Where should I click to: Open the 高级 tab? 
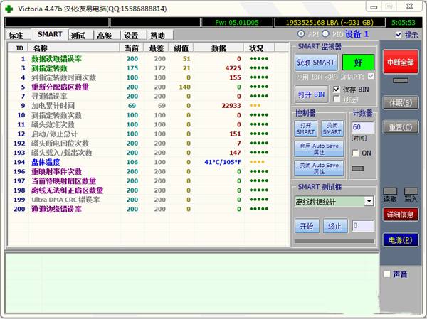point(105,35)
